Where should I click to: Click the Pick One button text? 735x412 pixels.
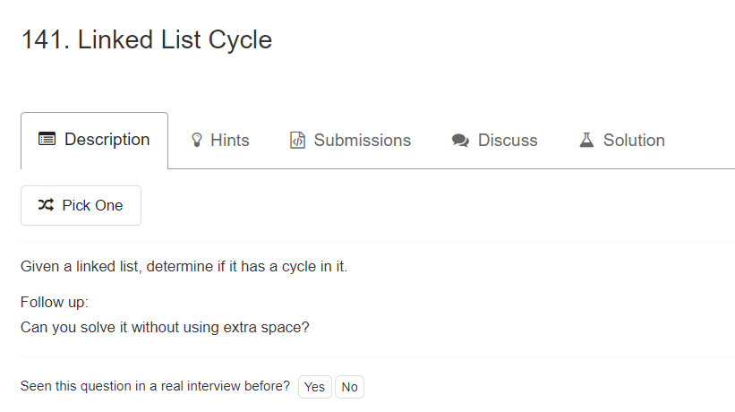92,205
